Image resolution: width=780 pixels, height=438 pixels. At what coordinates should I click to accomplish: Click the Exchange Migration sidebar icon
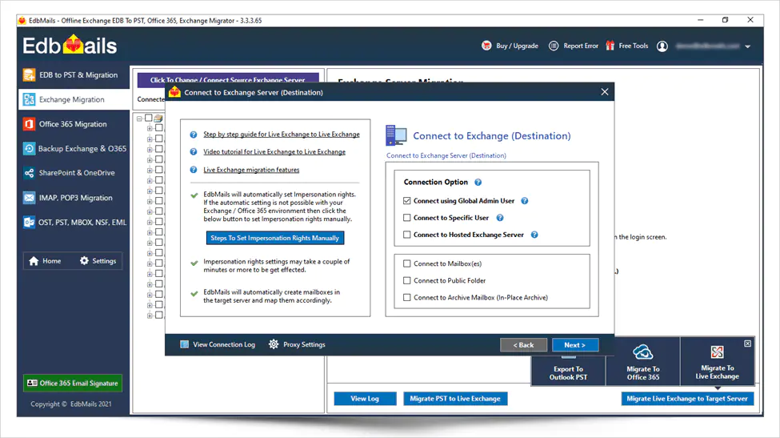coord(30,99)
